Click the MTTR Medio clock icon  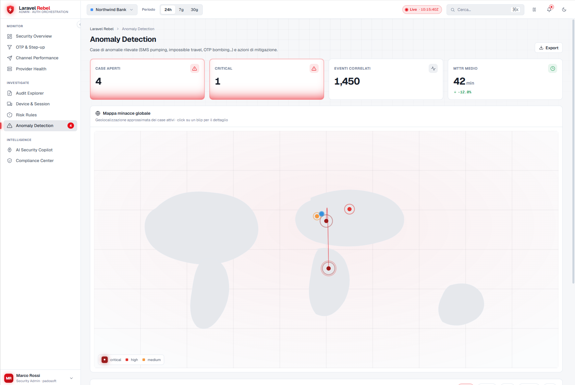click(553, 68)
